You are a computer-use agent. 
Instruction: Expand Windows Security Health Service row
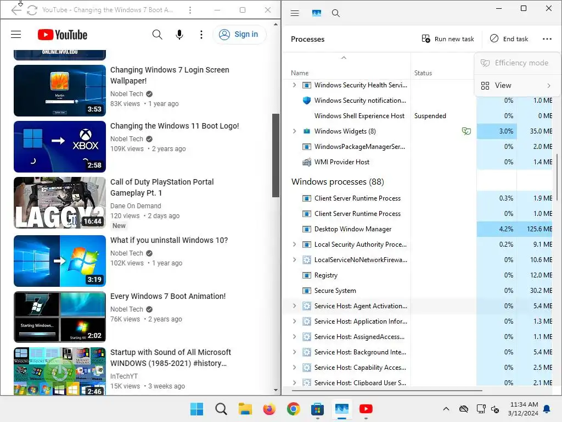(x=294, y=85)
